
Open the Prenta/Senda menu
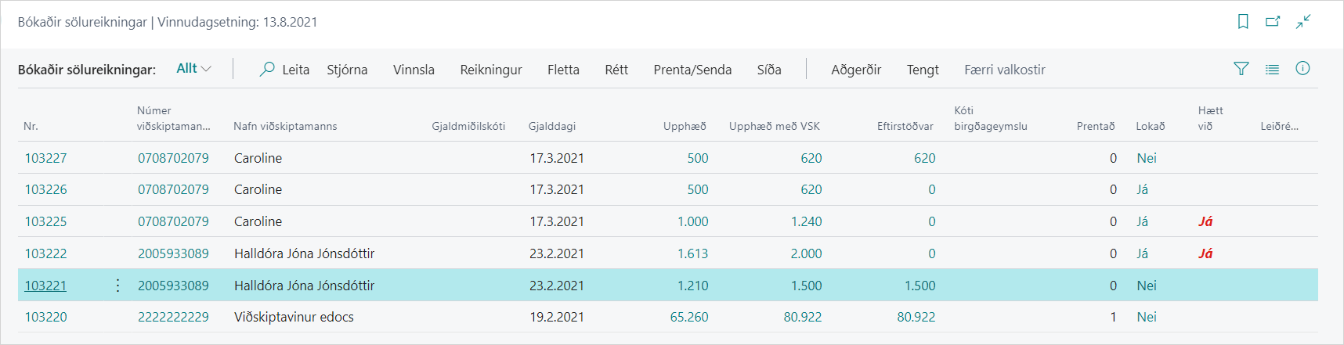tap(692, 70)
